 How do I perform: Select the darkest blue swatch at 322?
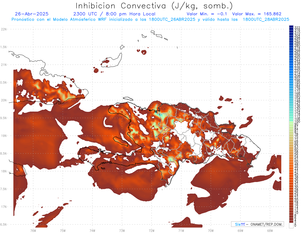coord(291,27)
